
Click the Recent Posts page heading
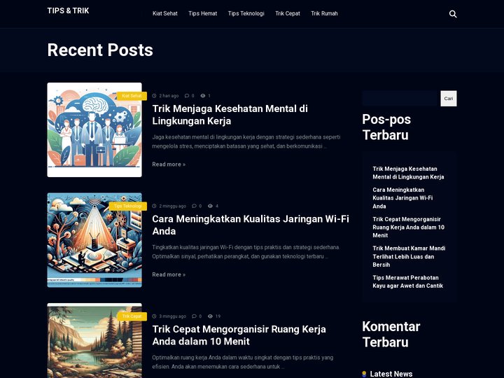click(100, 50)
